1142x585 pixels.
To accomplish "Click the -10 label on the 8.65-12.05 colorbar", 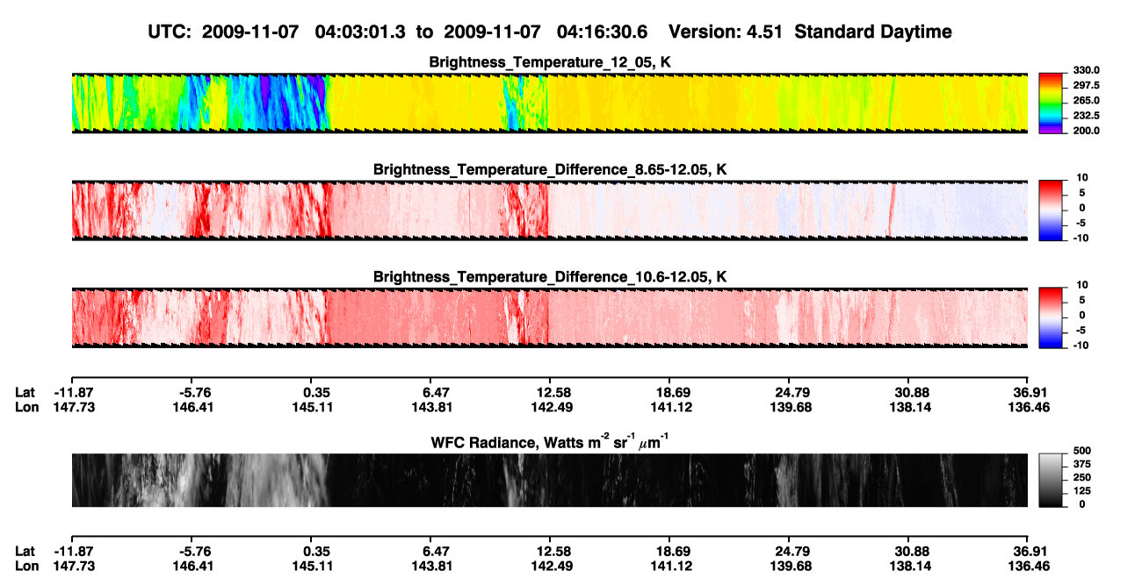I will point(1082,238).
